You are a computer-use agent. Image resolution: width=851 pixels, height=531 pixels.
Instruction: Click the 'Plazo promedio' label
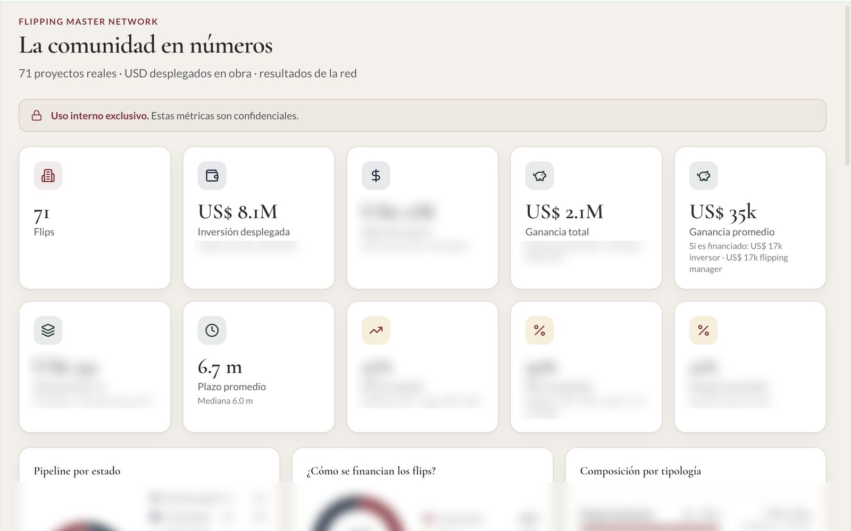(232, 387)
